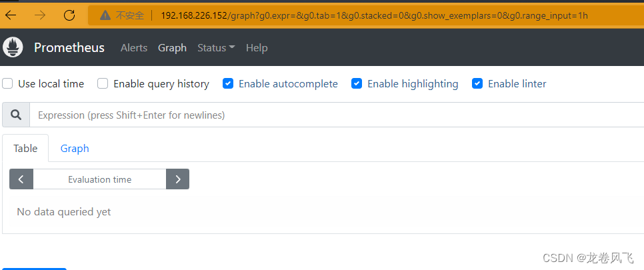This screenshot has height=270, width=644.
Task: Switch to the Graph tab under expression
Action: (x=75, y=148)
